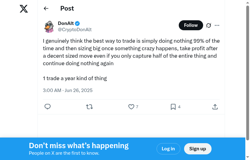
Task: Click the blue verified badge
Action: 77,23
